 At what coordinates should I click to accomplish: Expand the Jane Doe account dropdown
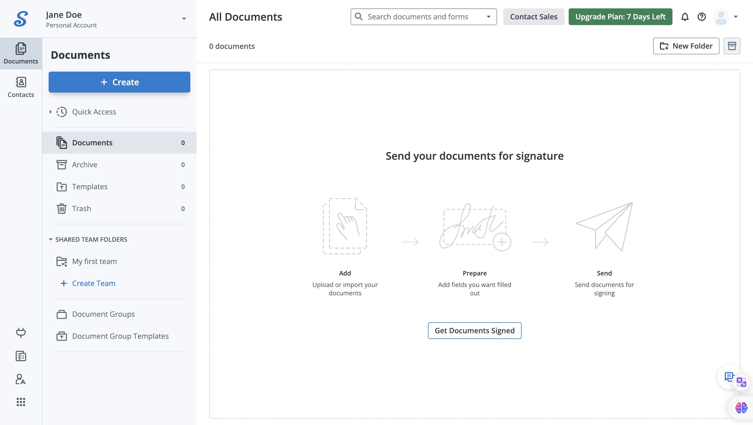[x=184, y=19]
